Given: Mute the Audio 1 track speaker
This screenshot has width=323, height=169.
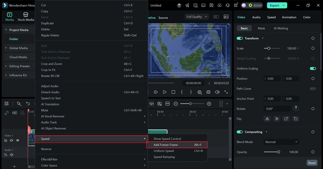Looking at the screenshot, I should [x=12, y=155].
